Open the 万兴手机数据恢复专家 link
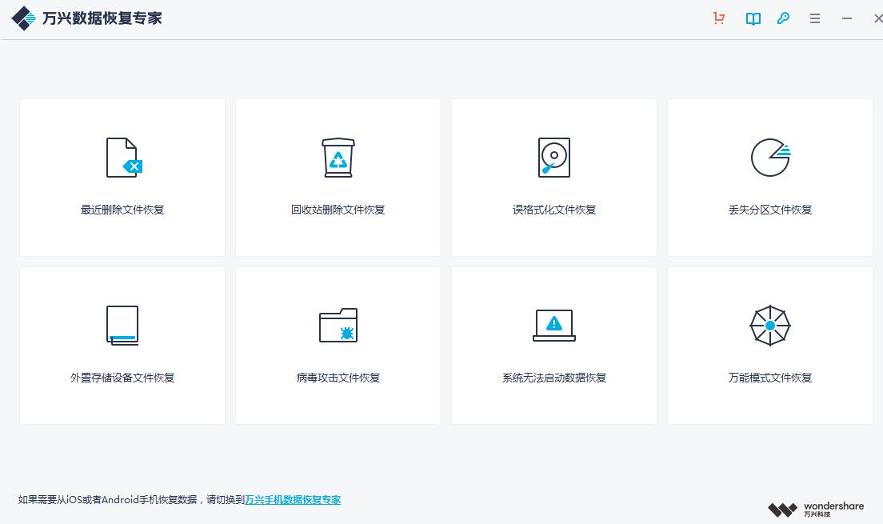Image resolution: width=883 pixels, height=524 pixels. (x=293, y=499)
